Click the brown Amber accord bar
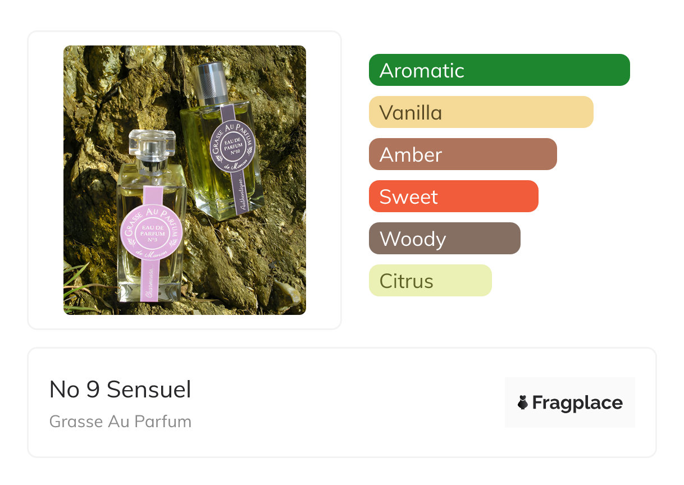Image resolution: width=684 pixels, height=485 pixels. tap(463, 154)
